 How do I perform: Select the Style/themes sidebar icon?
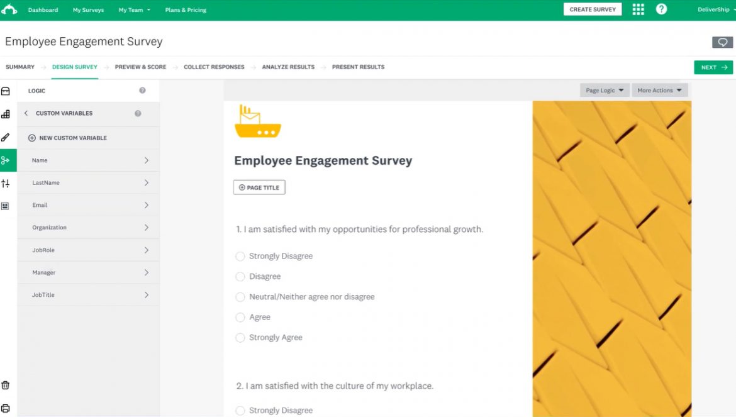coord(6,137)
